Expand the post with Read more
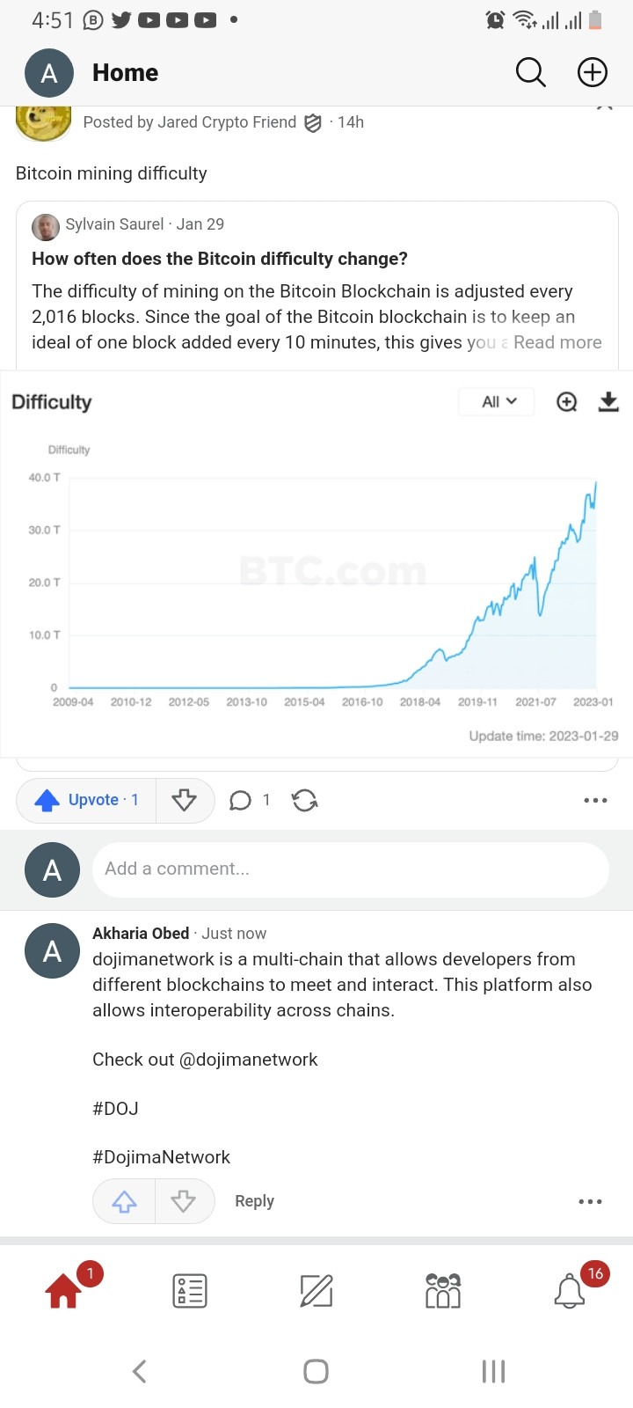Screen dimensions: 633x1408 pos(557,342)
